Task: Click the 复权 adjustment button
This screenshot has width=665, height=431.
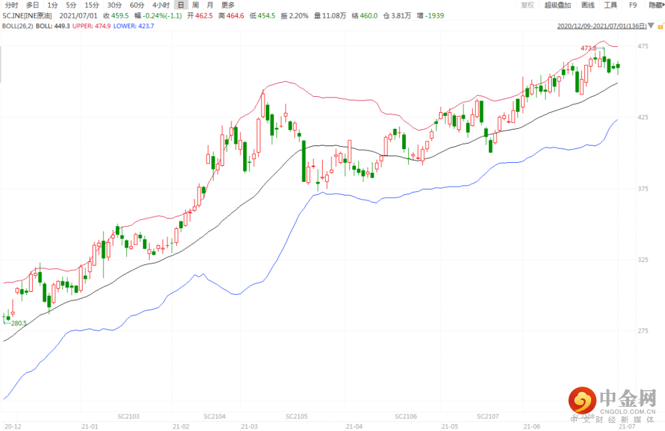Action: 527,5
